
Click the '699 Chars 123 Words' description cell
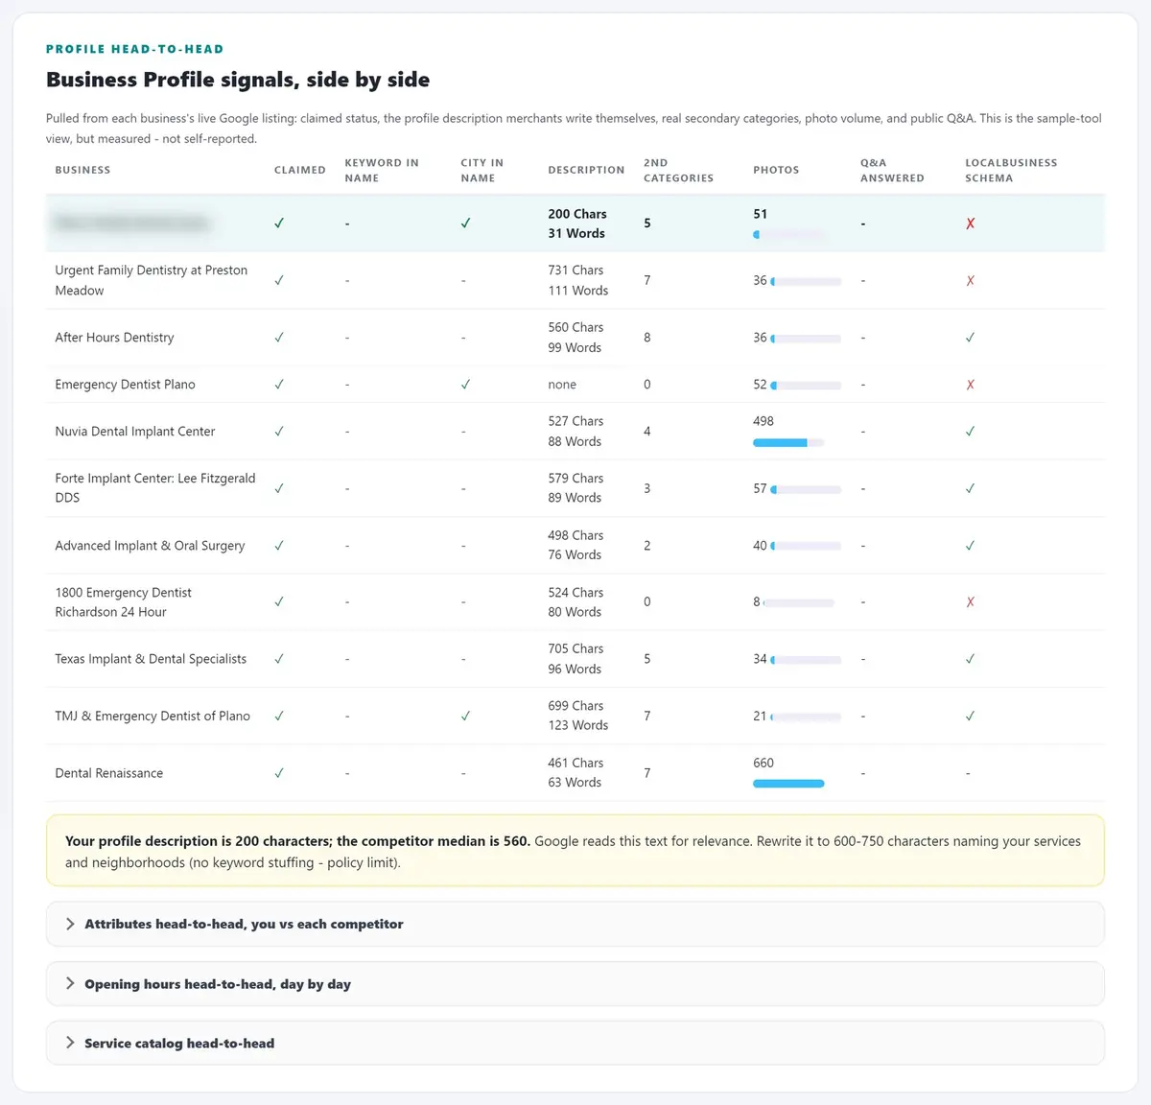pos(578,716)
